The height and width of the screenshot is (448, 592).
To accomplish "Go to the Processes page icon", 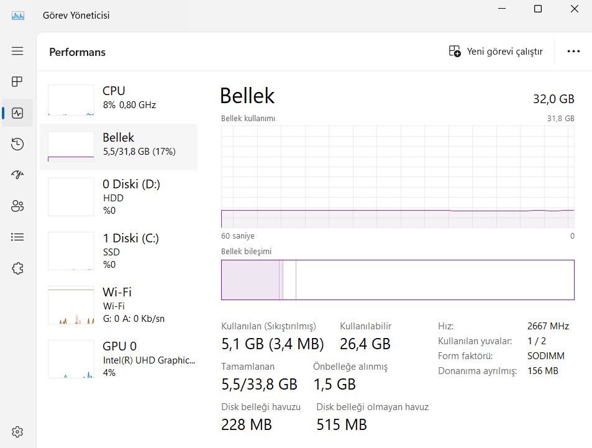I will (x=17, y=81).
